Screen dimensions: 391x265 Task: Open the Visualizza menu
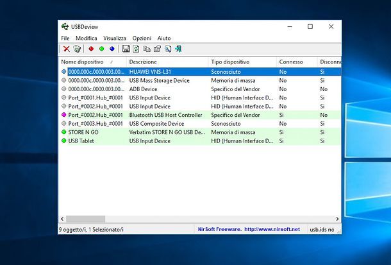pyautogui.click(x=115, y=38)
